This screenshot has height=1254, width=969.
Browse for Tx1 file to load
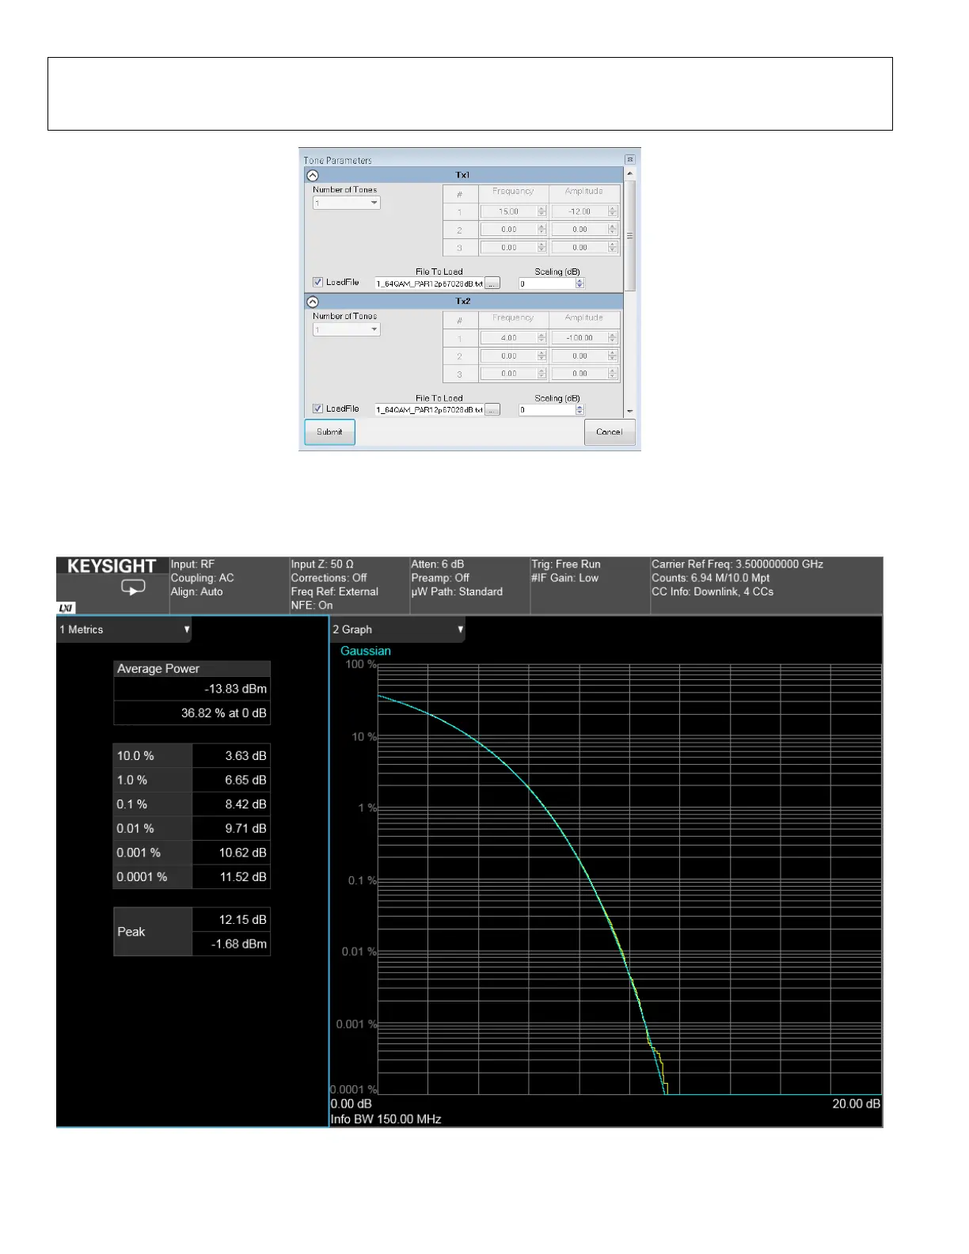point(492,283)
